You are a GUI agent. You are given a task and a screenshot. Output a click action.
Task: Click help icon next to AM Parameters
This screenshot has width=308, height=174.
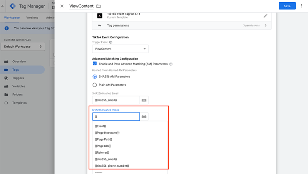(171, 64)
